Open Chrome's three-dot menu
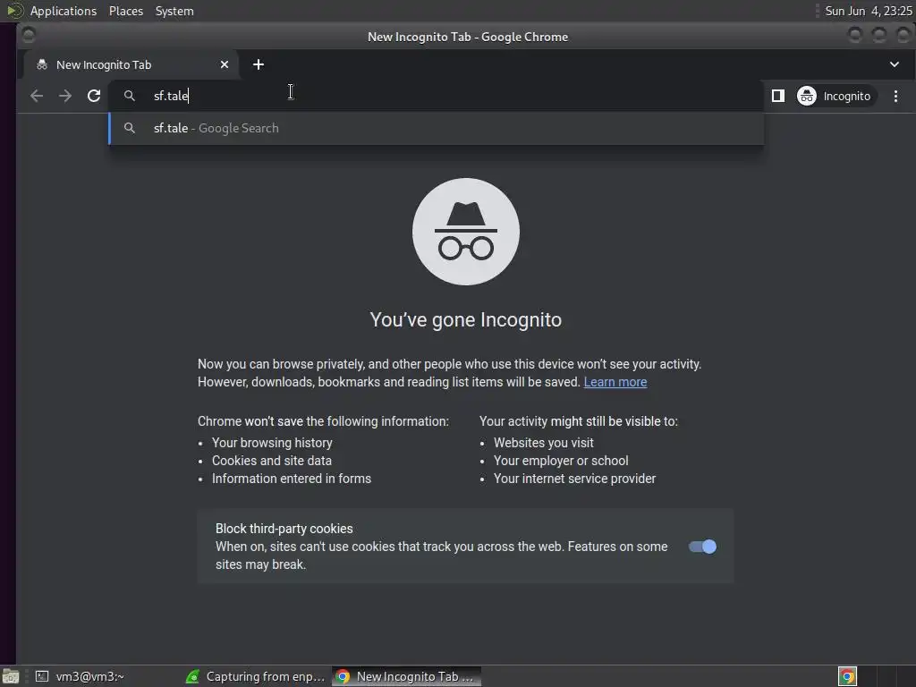Image resolution: width=916 pixels, height=687 pixels. [895, 96]
